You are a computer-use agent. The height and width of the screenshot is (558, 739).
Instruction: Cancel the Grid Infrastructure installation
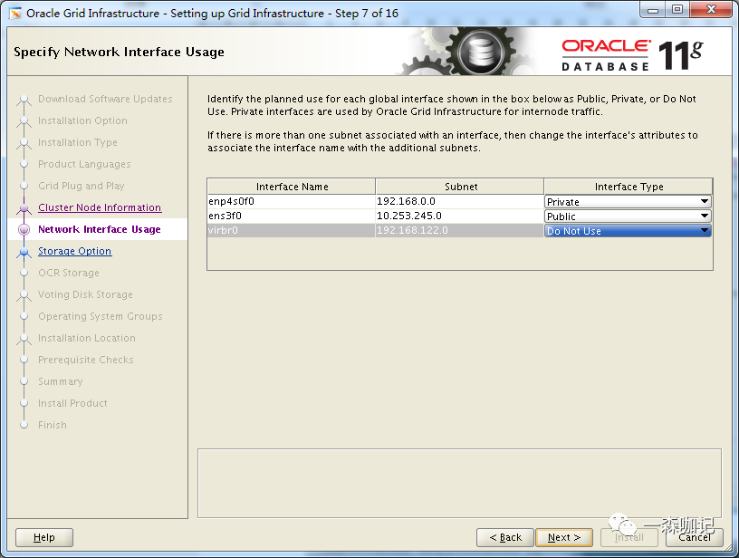695,537
